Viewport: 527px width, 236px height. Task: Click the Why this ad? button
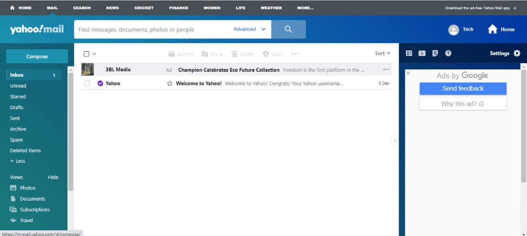(463, 104)
